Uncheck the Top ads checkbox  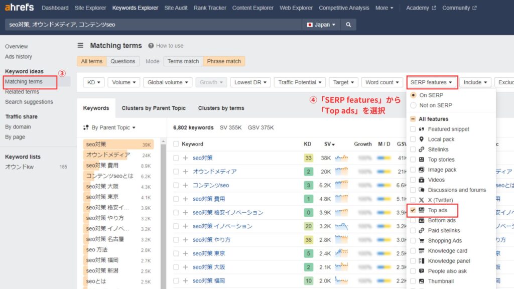[413, 210]
